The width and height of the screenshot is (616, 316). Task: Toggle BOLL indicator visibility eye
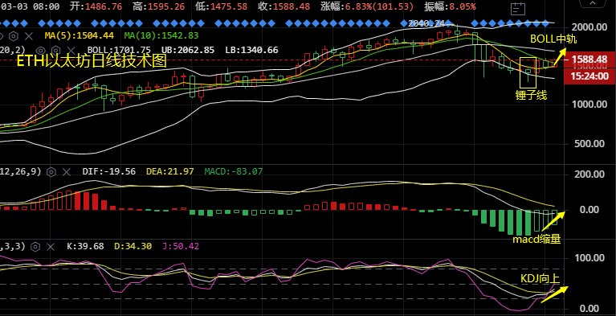coord(40,51)
